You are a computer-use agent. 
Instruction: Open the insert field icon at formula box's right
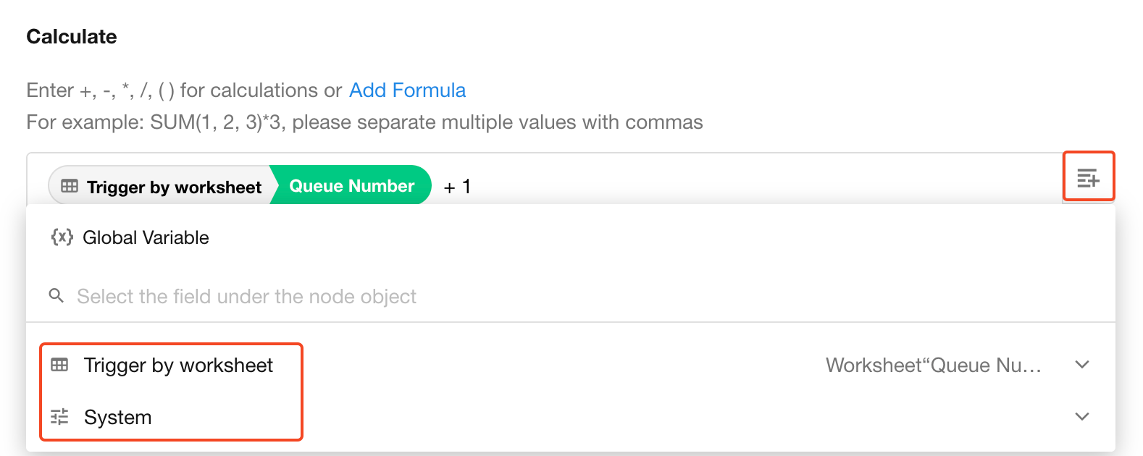pyautogui.click(x=1088, y=177)
